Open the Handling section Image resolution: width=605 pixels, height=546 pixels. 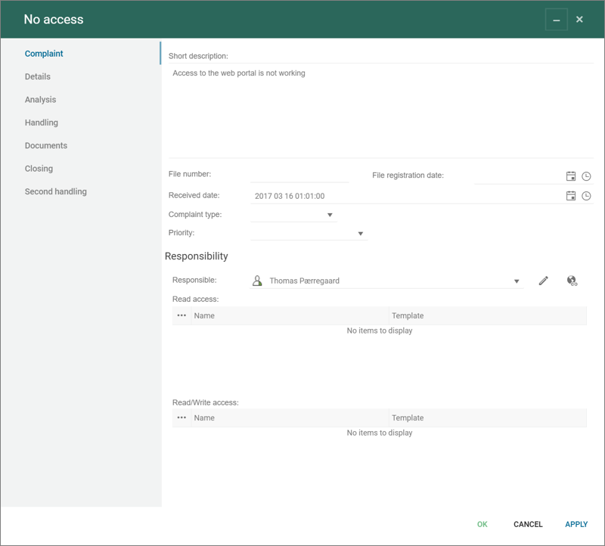tap(42, 123)
